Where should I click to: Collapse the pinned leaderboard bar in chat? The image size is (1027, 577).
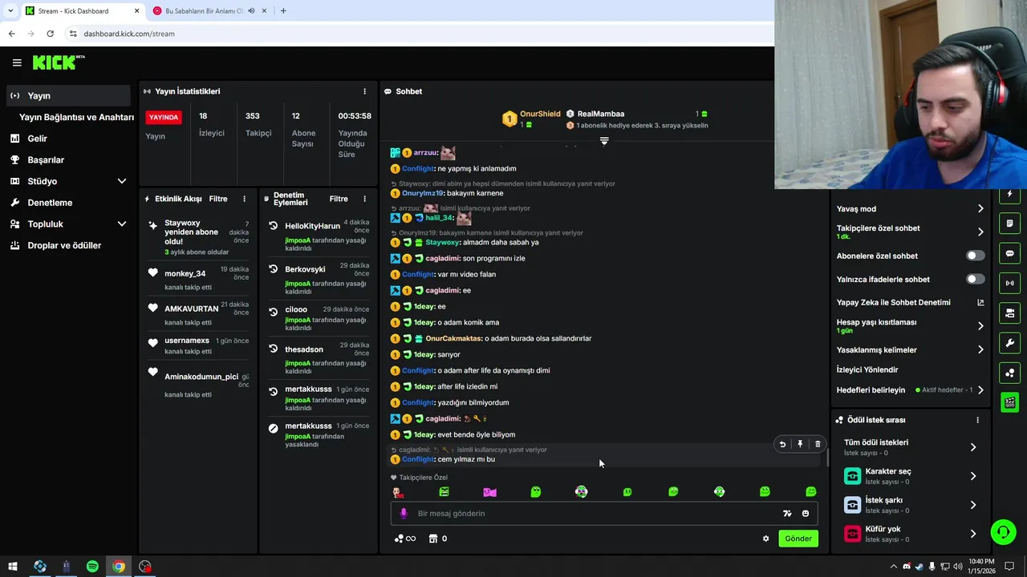(x=604, y=141)
